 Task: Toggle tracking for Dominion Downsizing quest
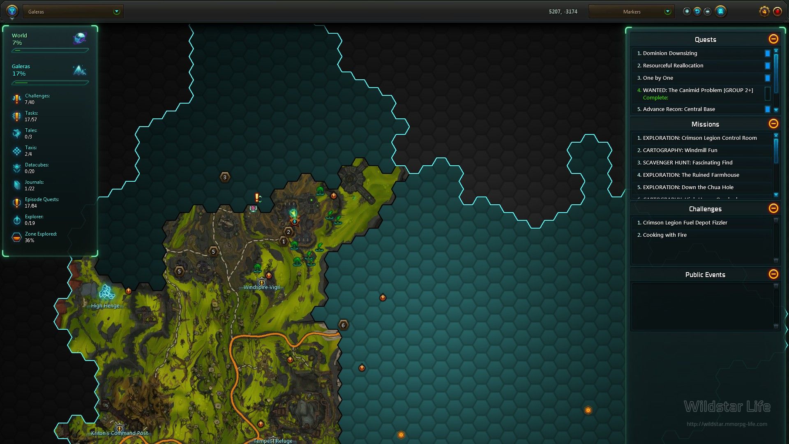coord(767,53)
